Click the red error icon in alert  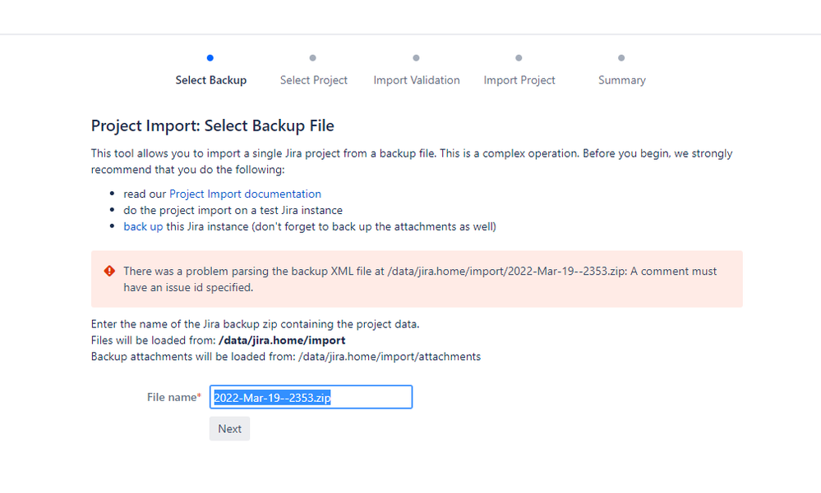109,271
